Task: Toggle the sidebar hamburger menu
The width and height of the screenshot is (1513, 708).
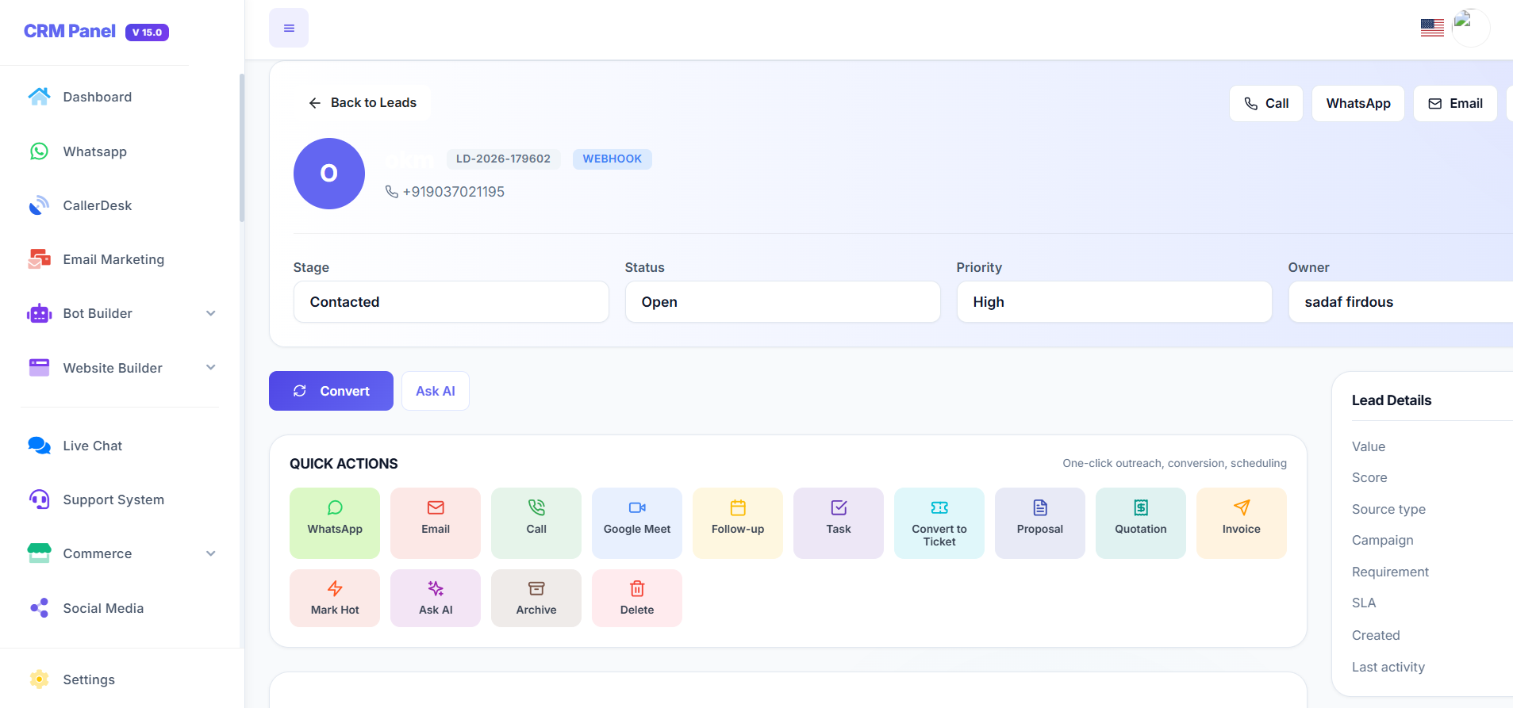Action: tap(289, 29)
